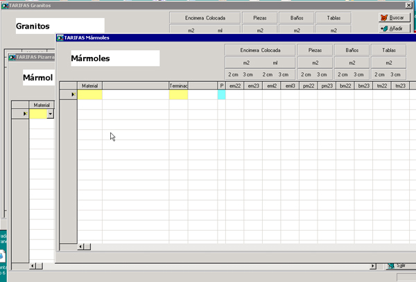Click the bm22 column header
Viewport: 416px width, 282px height.
point(345,85)
